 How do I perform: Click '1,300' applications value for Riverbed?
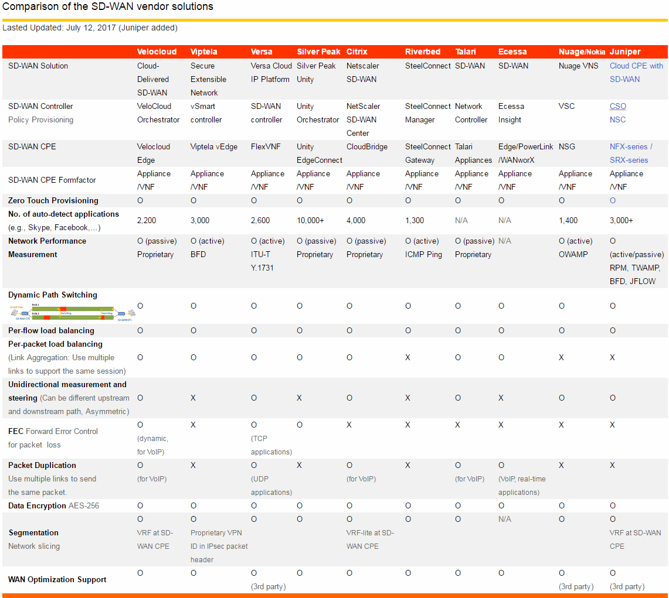click(415, 220)
